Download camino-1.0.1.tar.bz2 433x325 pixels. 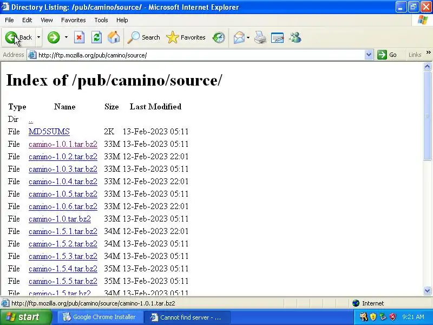click(x=63, y=144)
